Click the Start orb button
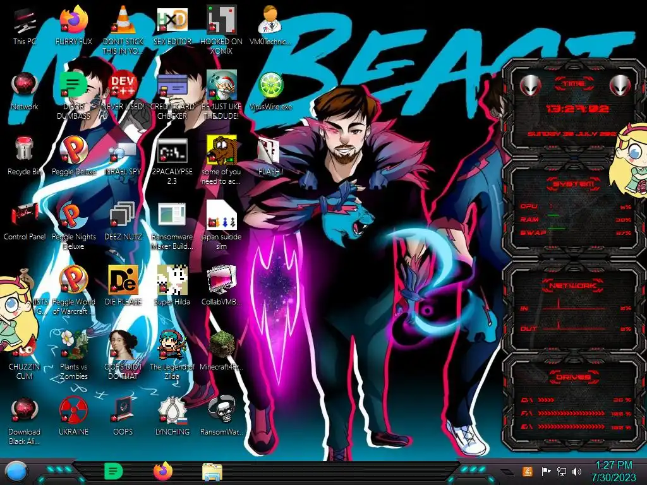 pyautogui.click(x=16, y=472)
